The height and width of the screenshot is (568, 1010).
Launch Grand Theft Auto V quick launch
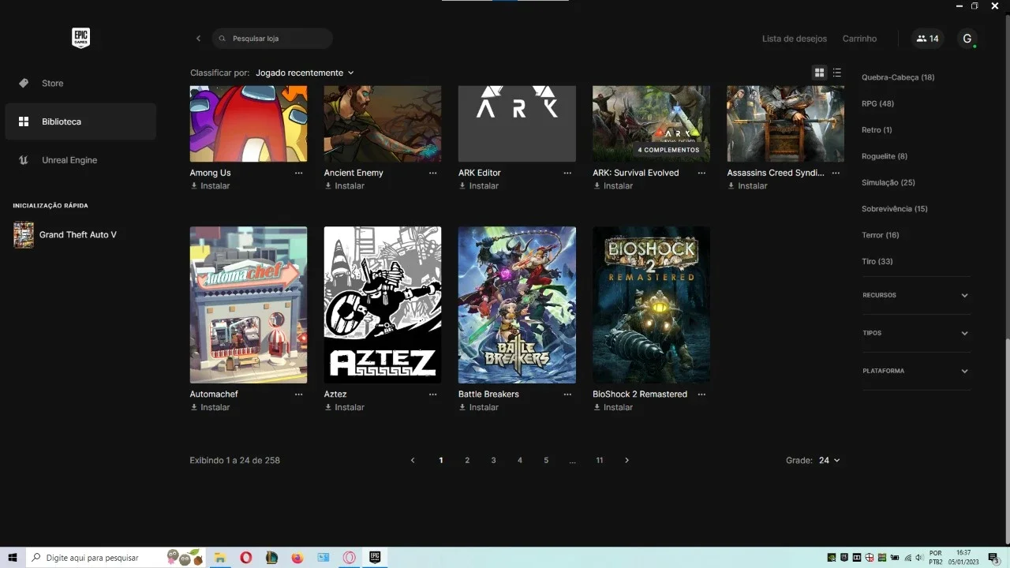point(65,235)
